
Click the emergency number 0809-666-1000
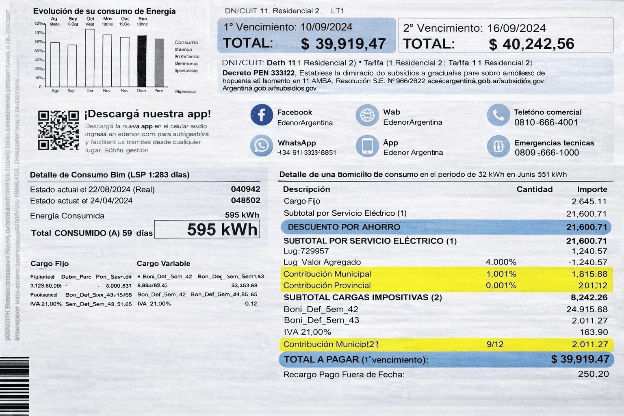click(x=546, y=153)
